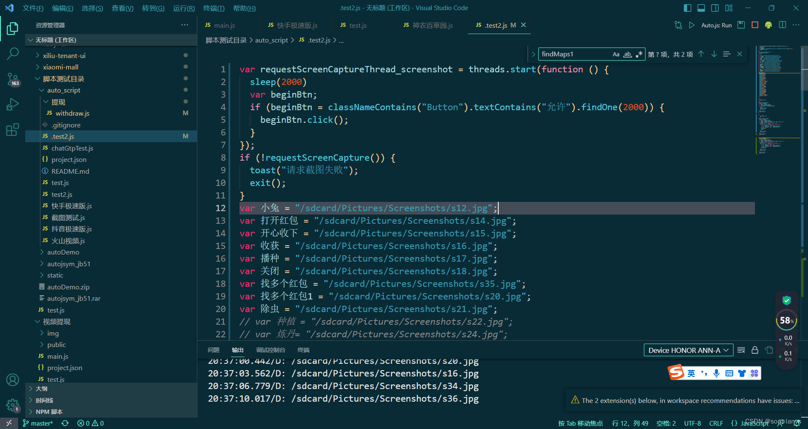The image size is (808, 429).
Task: Open the 运行(R) menu
Action: point(183,8)
